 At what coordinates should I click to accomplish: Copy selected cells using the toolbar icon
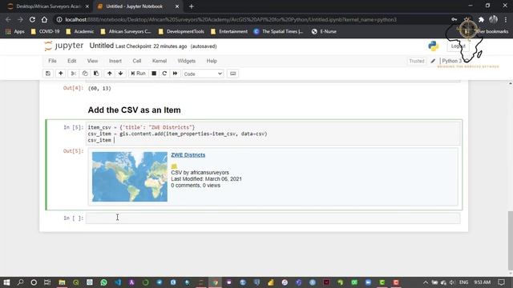(85, 74)
